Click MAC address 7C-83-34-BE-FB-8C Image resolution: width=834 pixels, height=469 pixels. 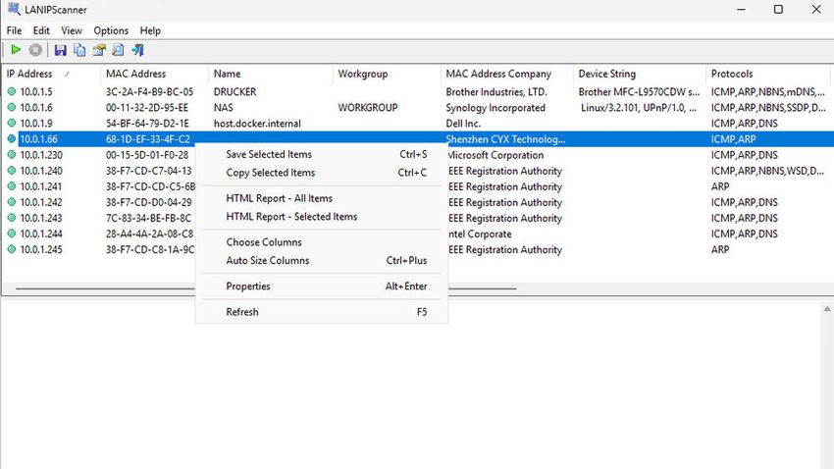point(148,218)
